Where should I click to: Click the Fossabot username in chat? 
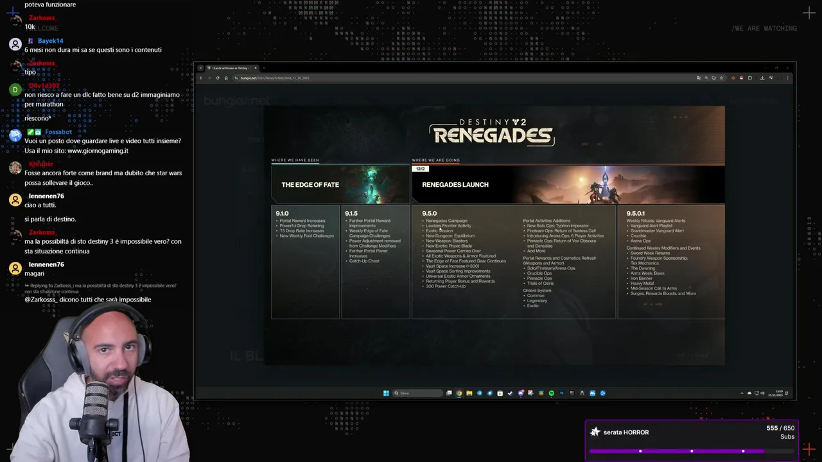pos(58,132)
